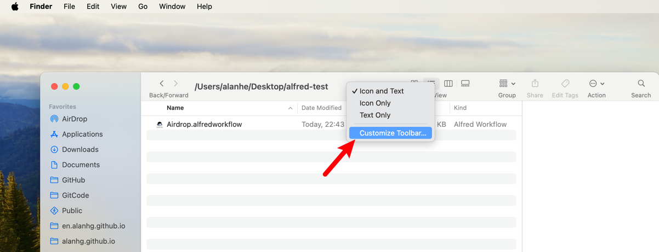Open the Window menu
Viewport: 659px width, 252px height.
[x=172, y=7]
